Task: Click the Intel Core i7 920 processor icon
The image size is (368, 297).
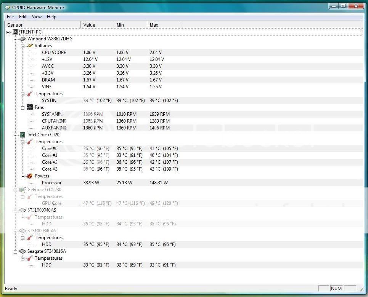Action: [22, 135]
